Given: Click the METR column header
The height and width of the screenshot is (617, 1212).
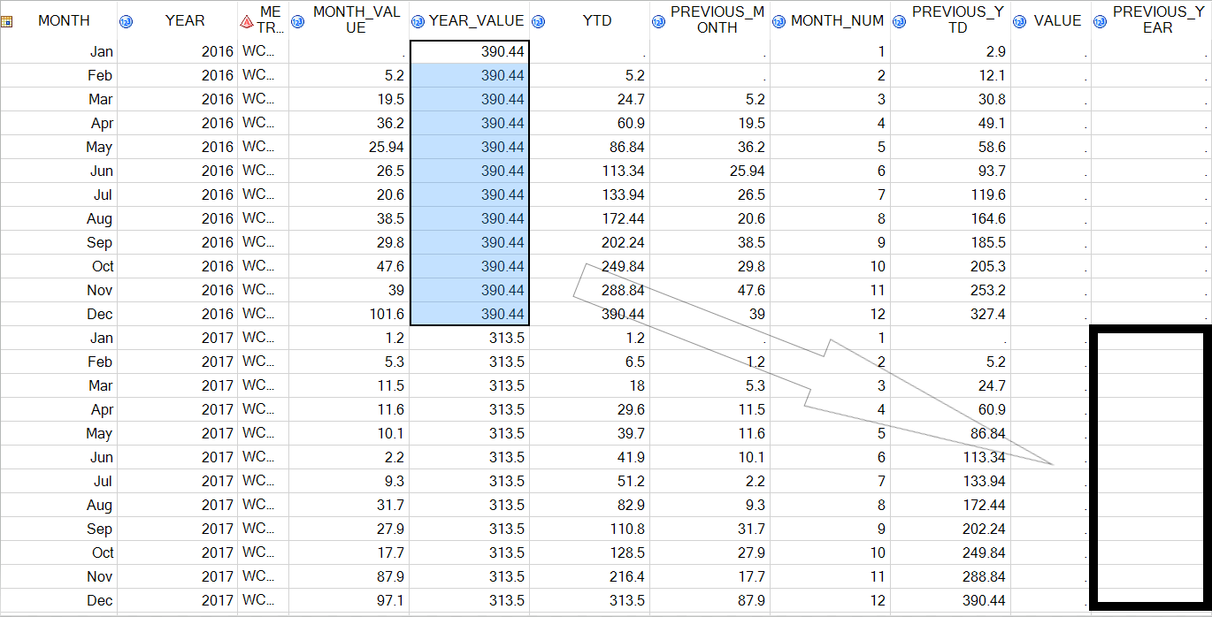Looking at the screenshot, I should 262,20.
